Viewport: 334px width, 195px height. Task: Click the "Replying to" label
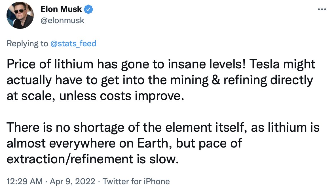(27, 44)
